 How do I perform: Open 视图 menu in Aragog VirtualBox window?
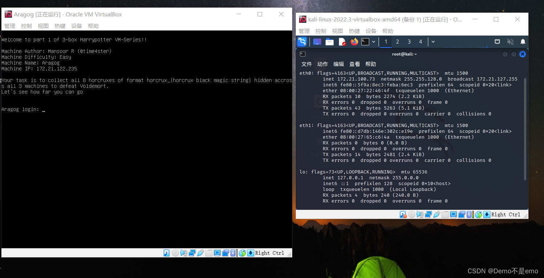click(43, 26)
